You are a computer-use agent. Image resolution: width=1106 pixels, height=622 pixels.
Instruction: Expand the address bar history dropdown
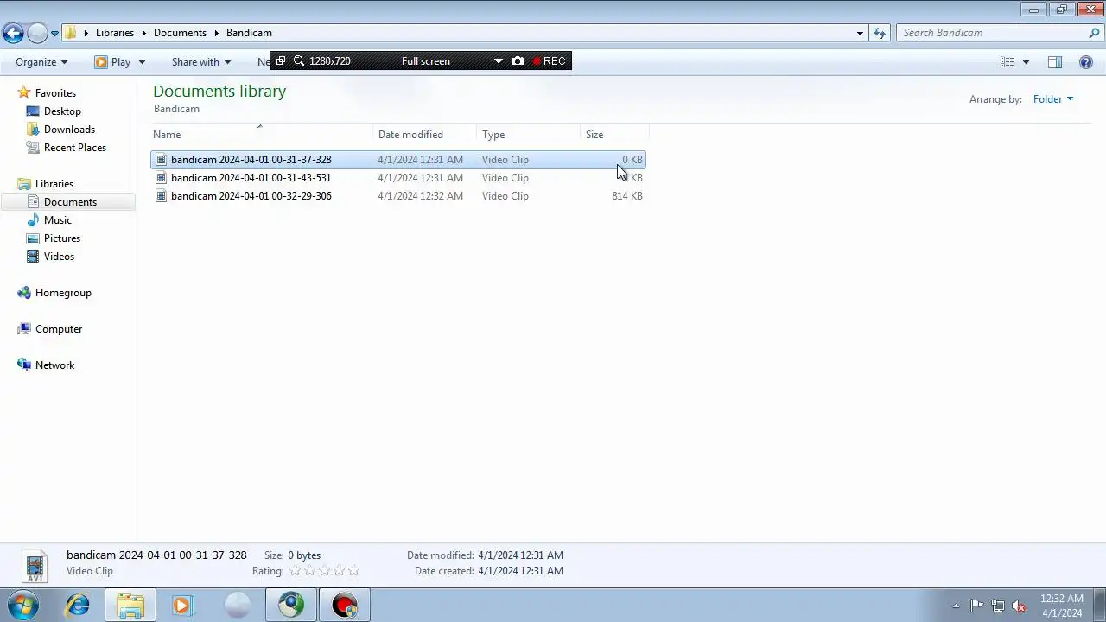coord(860,34)
